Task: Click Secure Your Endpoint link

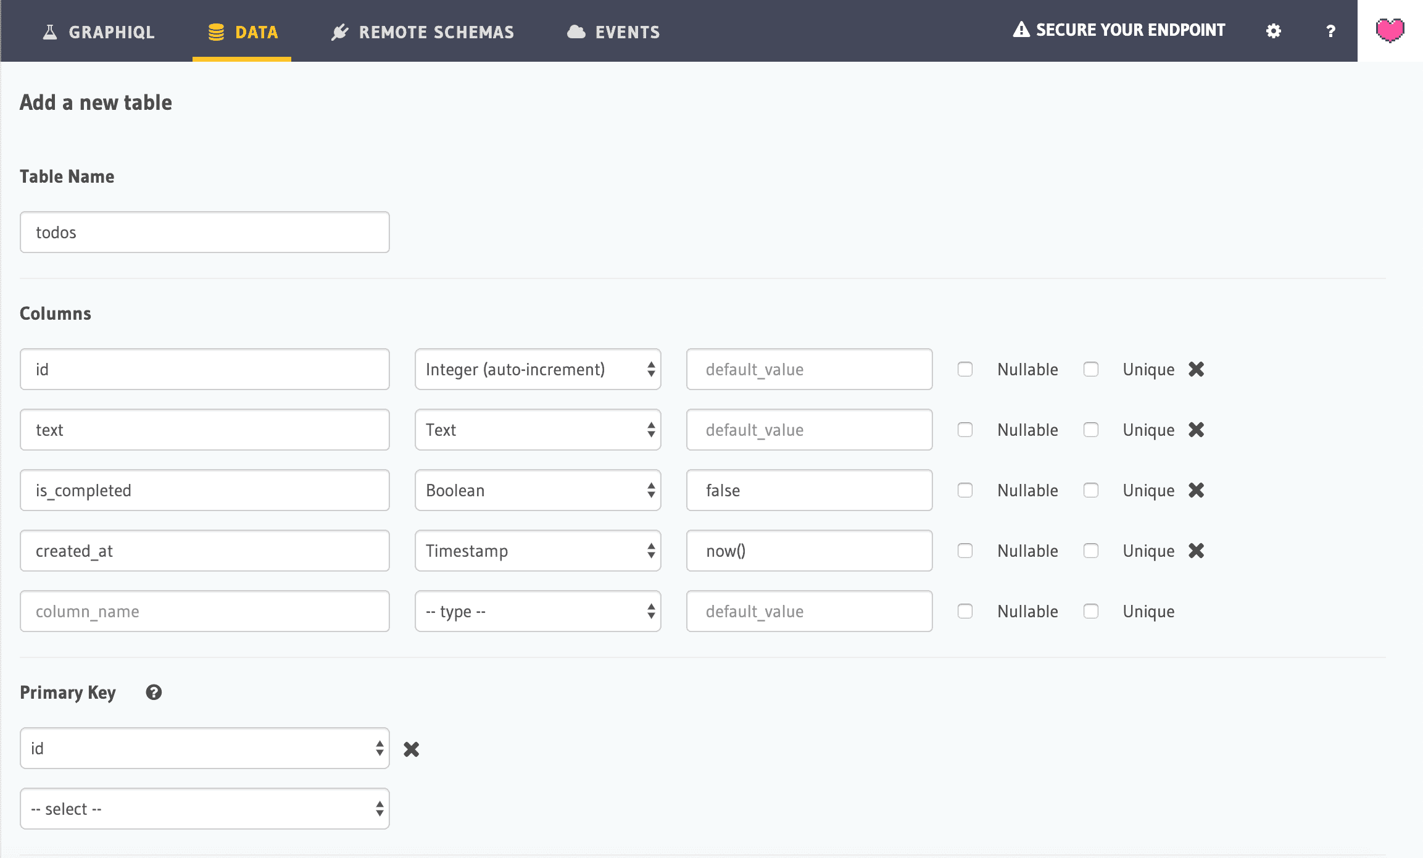Action: (x=1119, y=30)
